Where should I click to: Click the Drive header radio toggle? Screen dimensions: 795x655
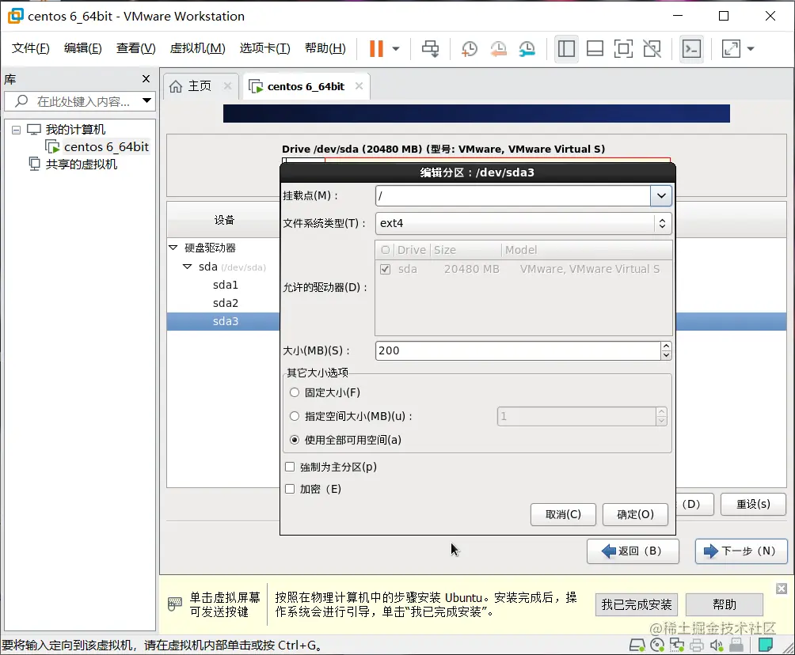coord(386,250)
